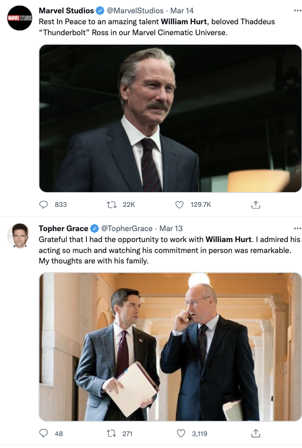
Task: View the hallway photo in Topher Grace tweet
Action: tap(170, 347)
